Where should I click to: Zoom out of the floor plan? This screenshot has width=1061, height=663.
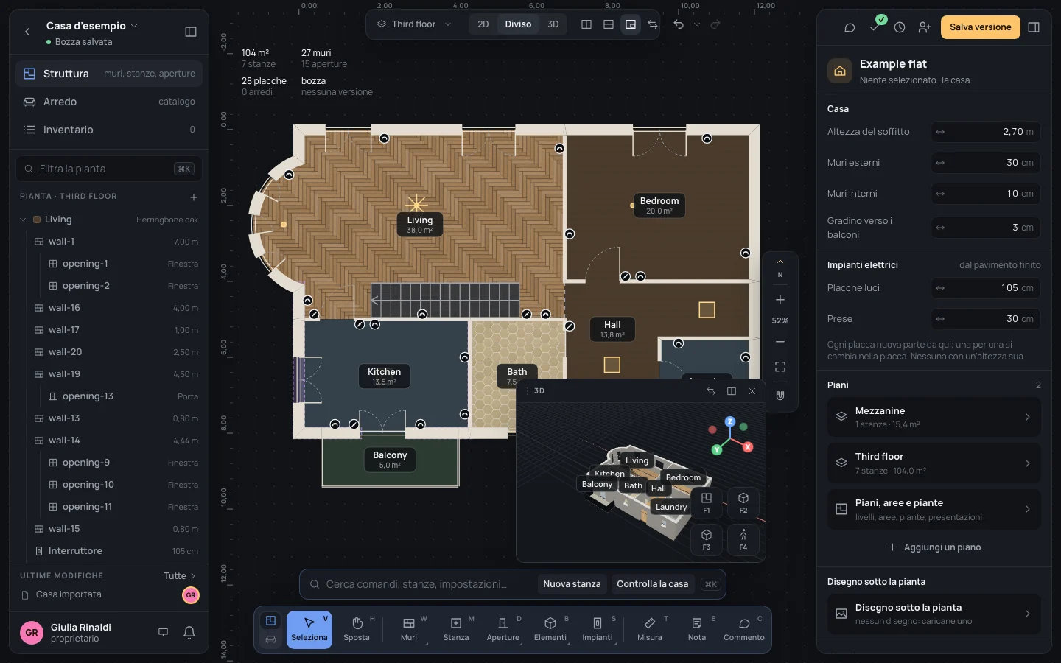[780, 342]
